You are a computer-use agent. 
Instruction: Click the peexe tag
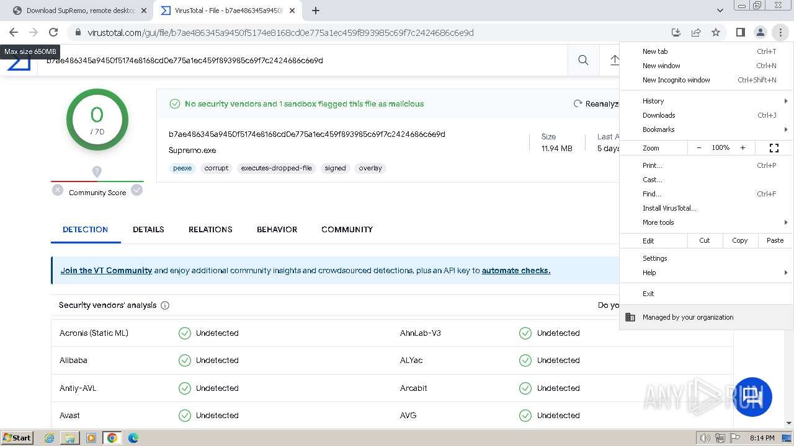(182, 168)
